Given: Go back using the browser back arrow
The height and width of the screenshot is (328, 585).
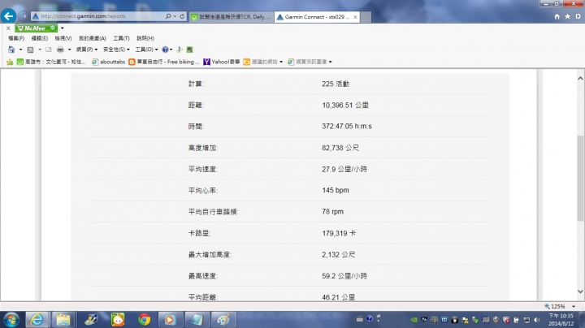Looking at the screenshot, I should [x=9, y=16].
